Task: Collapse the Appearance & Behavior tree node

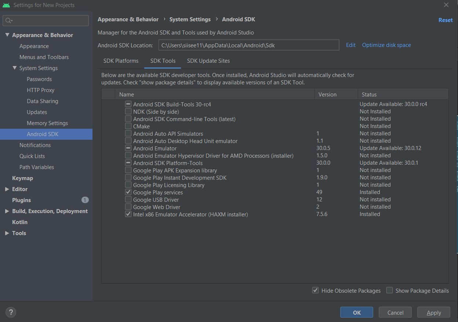Action: coord(7,35)
